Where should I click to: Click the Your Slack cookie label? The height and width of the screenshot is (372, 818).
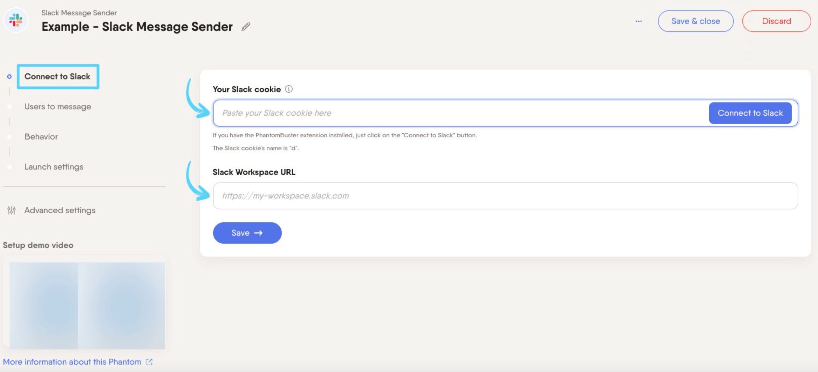(247, 89)
